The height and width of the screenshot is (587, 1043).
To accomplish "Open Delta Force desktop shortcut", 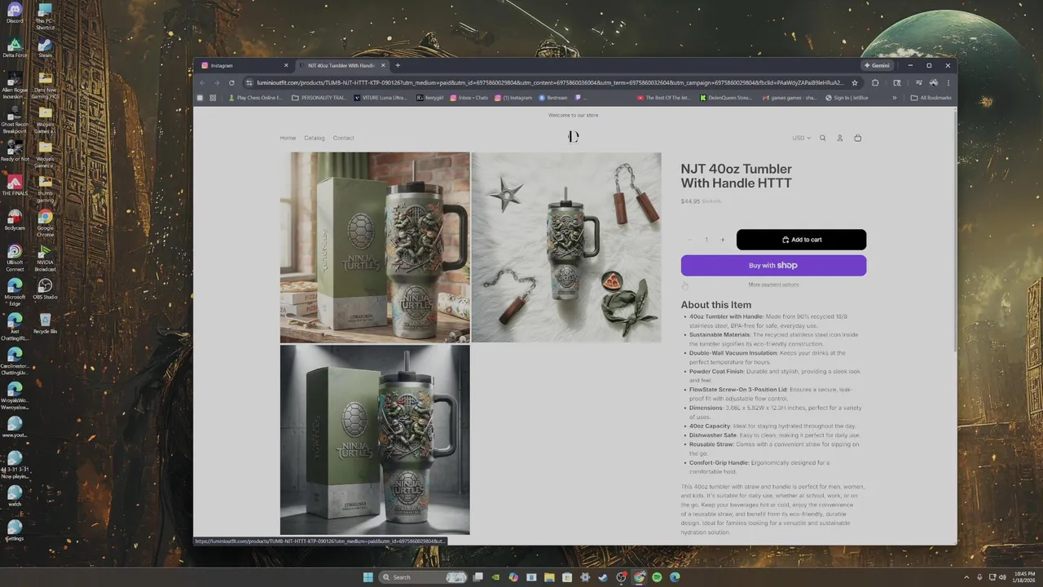I will coord(15,48).
